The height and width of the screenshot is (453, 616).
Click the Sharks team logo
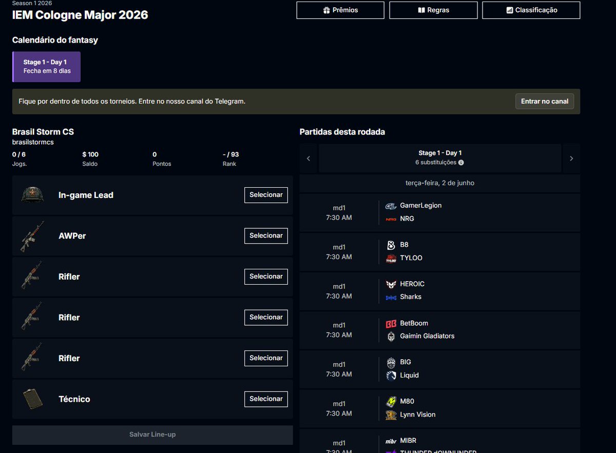point(391,298)
